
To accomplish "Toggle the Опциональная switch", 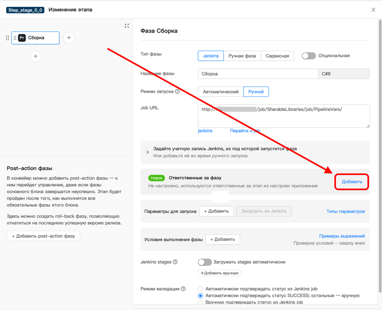I will (309, 56).
